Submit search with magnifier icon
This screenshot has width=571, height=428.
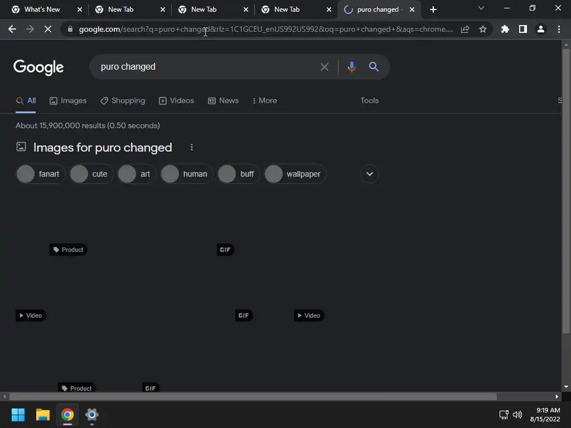tap(374, 66)
